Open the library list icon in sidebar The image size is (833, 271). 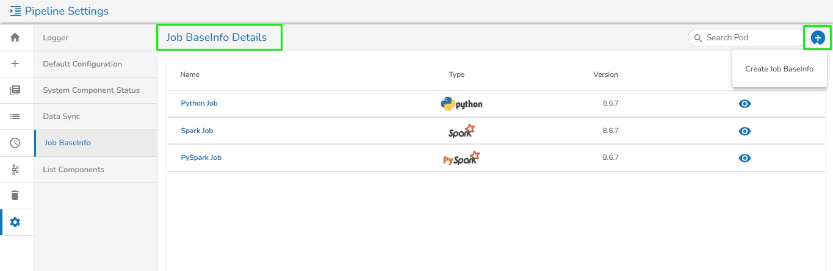tap(15, 90)
